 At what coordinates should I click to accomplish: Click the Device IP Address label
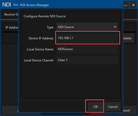coord(41,38)
